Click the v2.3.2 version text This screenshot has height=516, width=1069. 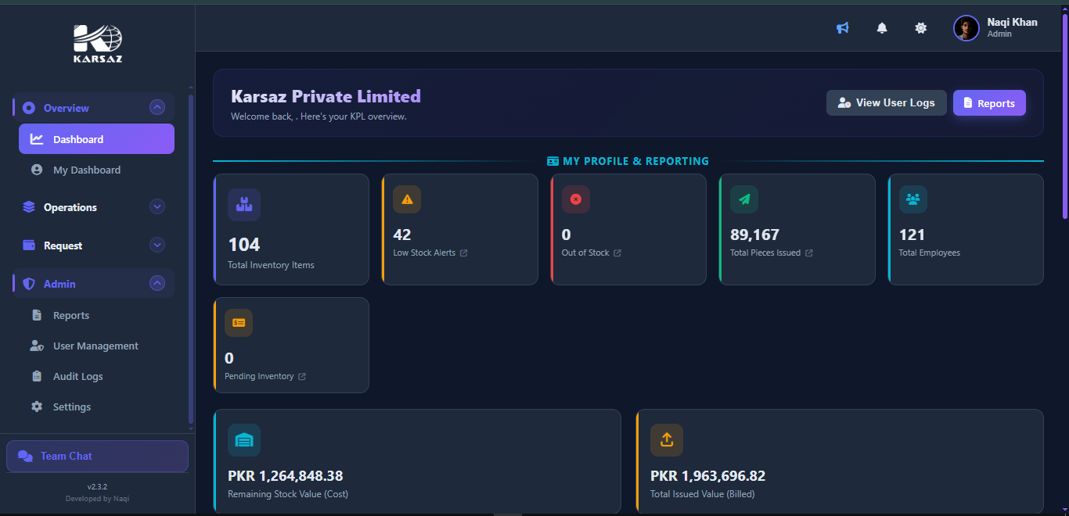tap(97, 487)
